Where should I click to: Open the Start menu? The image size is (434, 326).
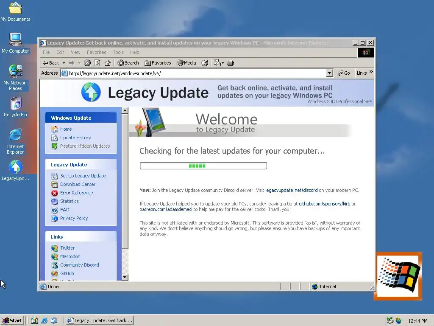pos(12,320)
